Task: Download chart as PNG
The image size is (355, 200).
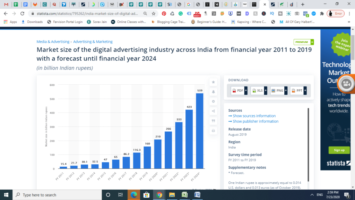Action: click(279, 91)
